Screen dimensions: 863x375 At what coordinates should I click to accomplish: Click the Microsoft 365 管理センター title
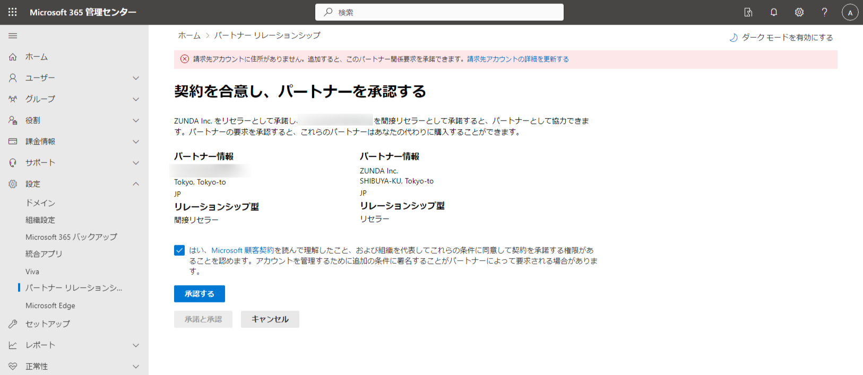coord(83,12)
